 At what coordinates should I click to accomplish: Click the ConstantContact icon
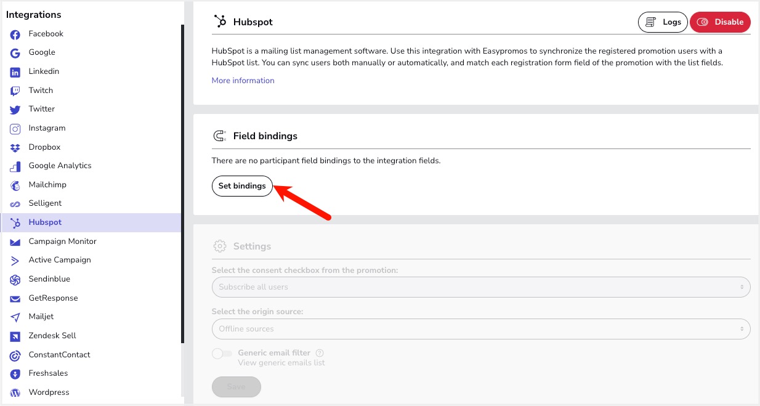coord(15,355)
